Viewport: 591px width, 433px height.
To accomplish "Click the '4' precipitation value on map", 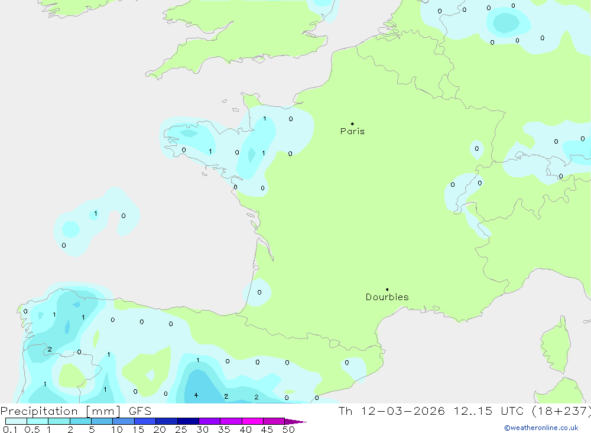I will tap(196, 395).
